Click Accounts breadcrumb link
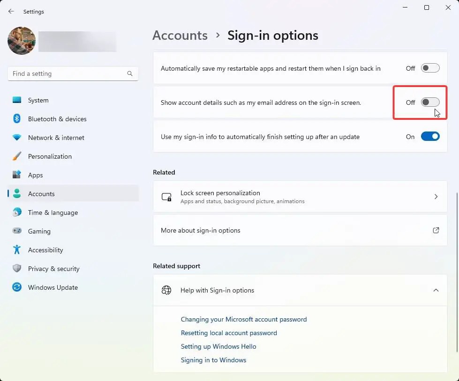The height and width of the screenshot is (381, 459). pyautogui.click(x=180, y=36)
